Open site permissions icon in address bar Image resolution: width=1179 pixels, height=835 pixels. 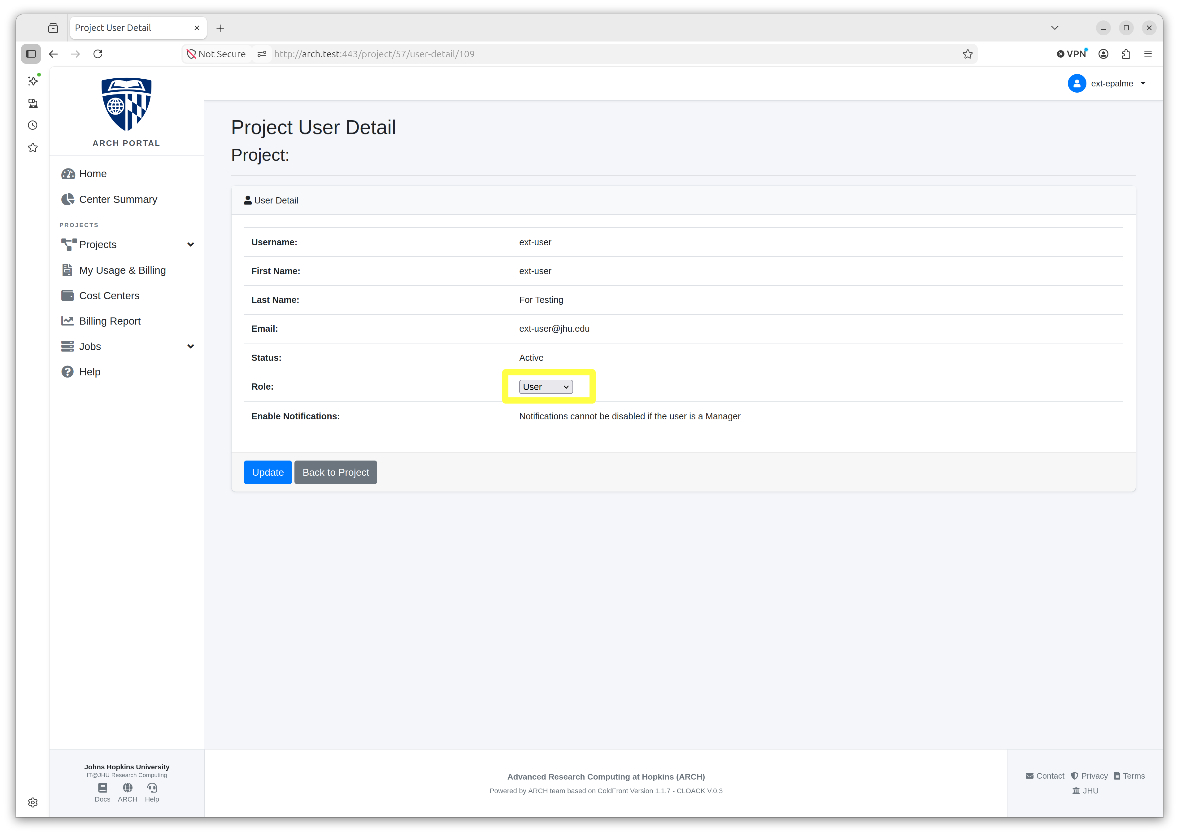(262, 54)
